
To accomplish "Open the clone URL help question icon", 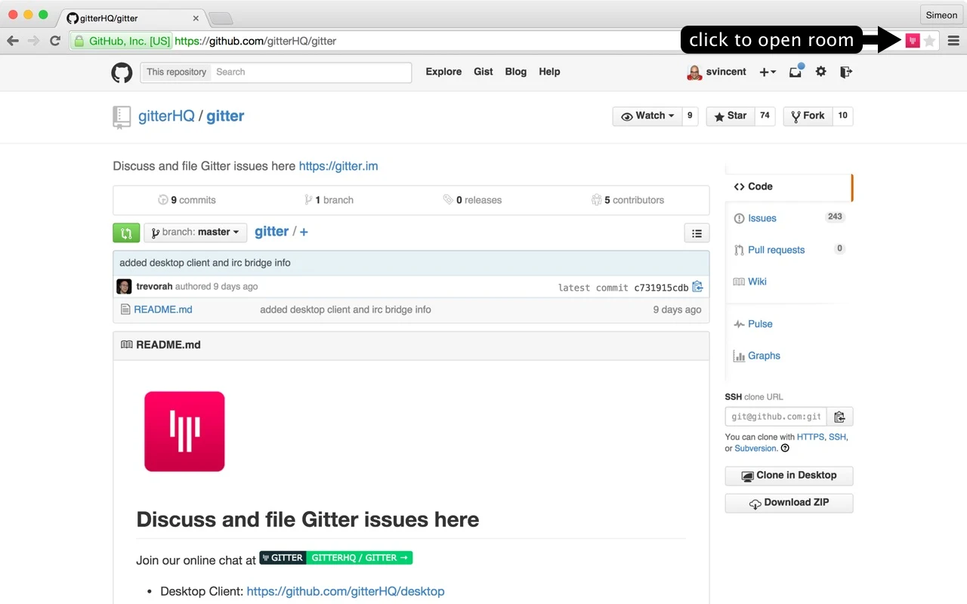I will click(785, 448).
